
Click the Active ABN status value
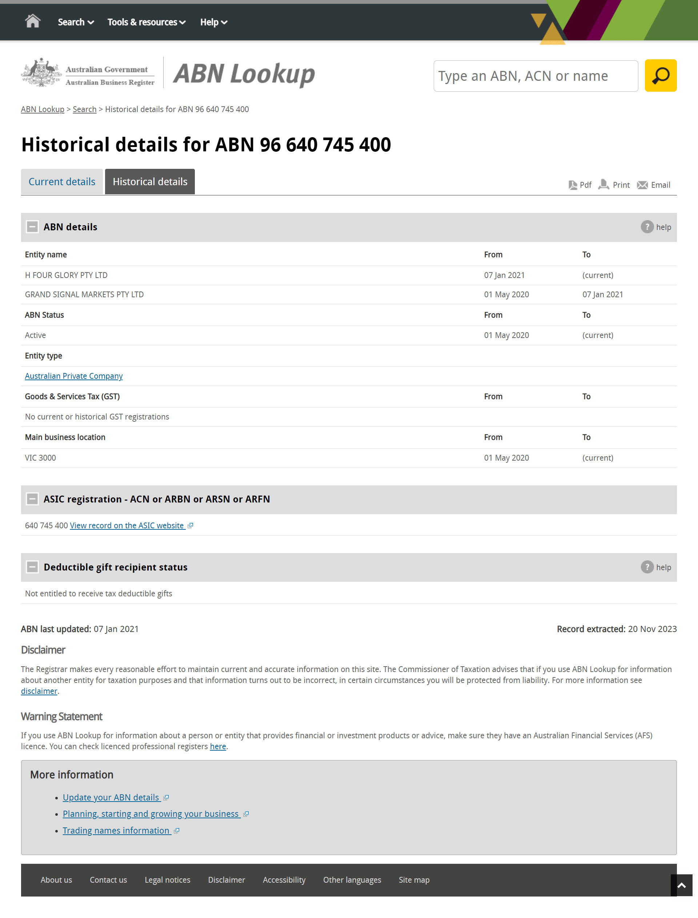pos(35,335)
